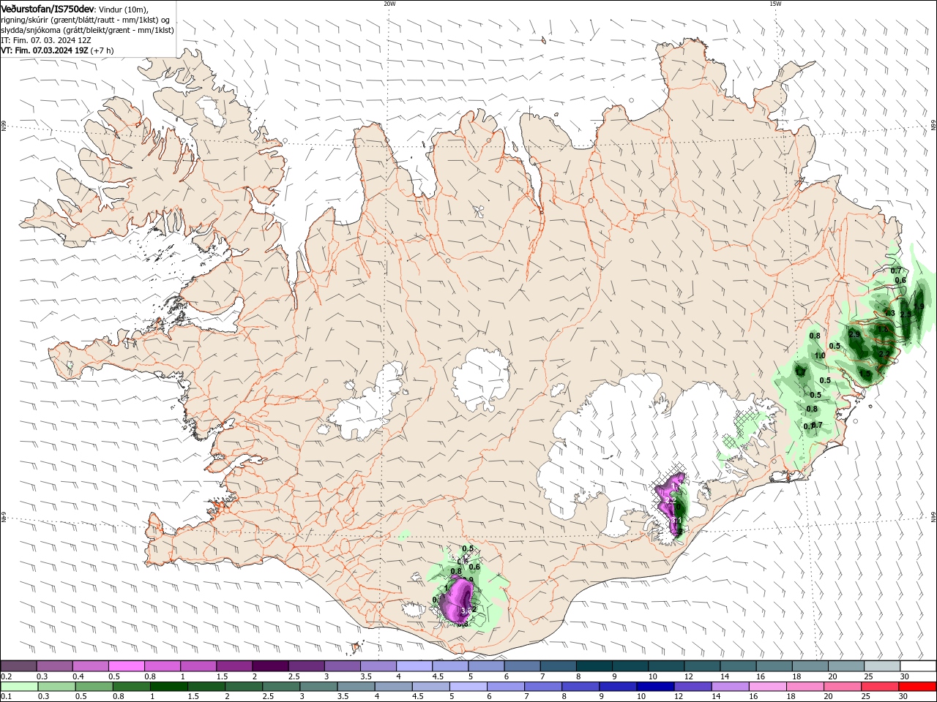937x702 pixels.
Task: Click the '0.1' label at the start of the rain scale
Action: coord(7,697)
